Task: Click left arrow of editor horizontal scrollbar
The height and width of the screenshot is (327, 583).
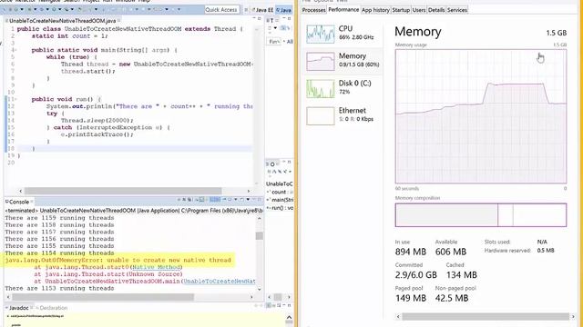Action: click(x=20, y=191)
